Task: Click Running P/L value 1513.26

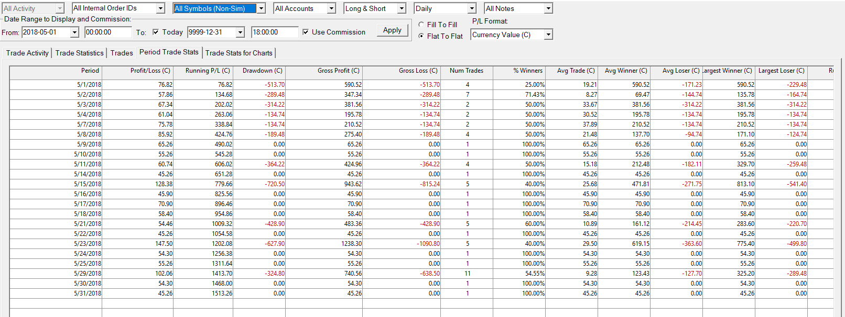Action: (222, 293)
